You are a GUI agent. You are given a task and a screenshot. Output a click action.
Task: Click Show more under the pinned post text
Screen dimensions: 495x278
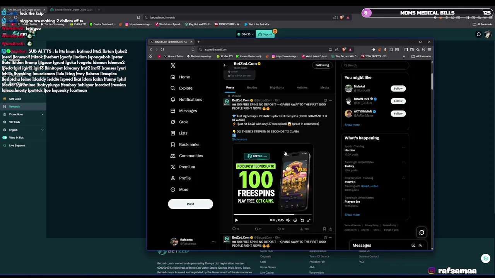(x=239, y=139)
